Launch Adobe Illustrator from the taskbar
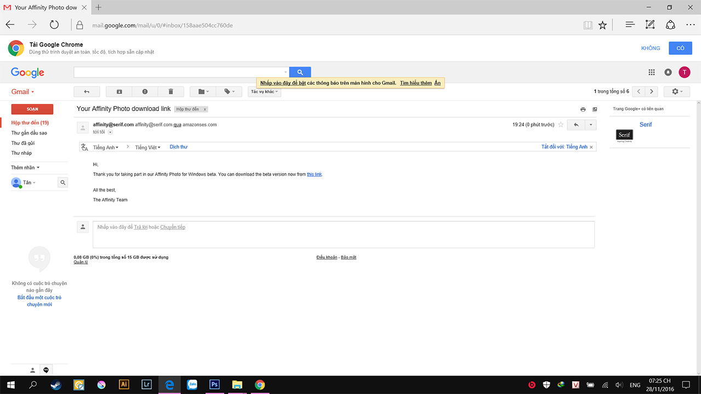The image size is (701, 394). (124, 385)
